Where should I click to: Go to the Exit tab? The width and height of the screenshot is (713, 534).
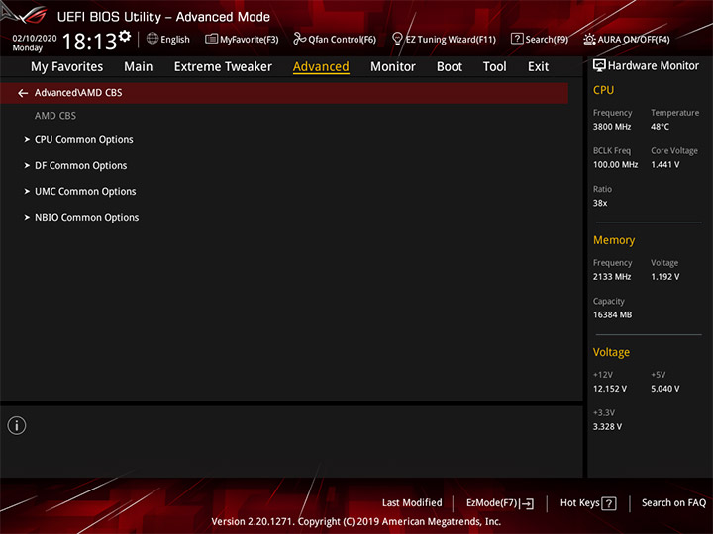[538, 67]
